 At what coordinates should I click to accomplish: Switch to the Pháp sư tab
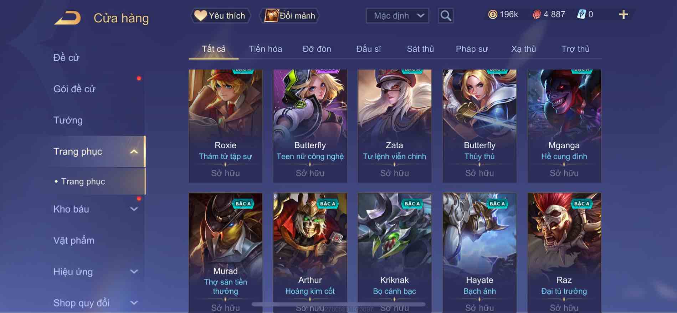pos(472,49)
